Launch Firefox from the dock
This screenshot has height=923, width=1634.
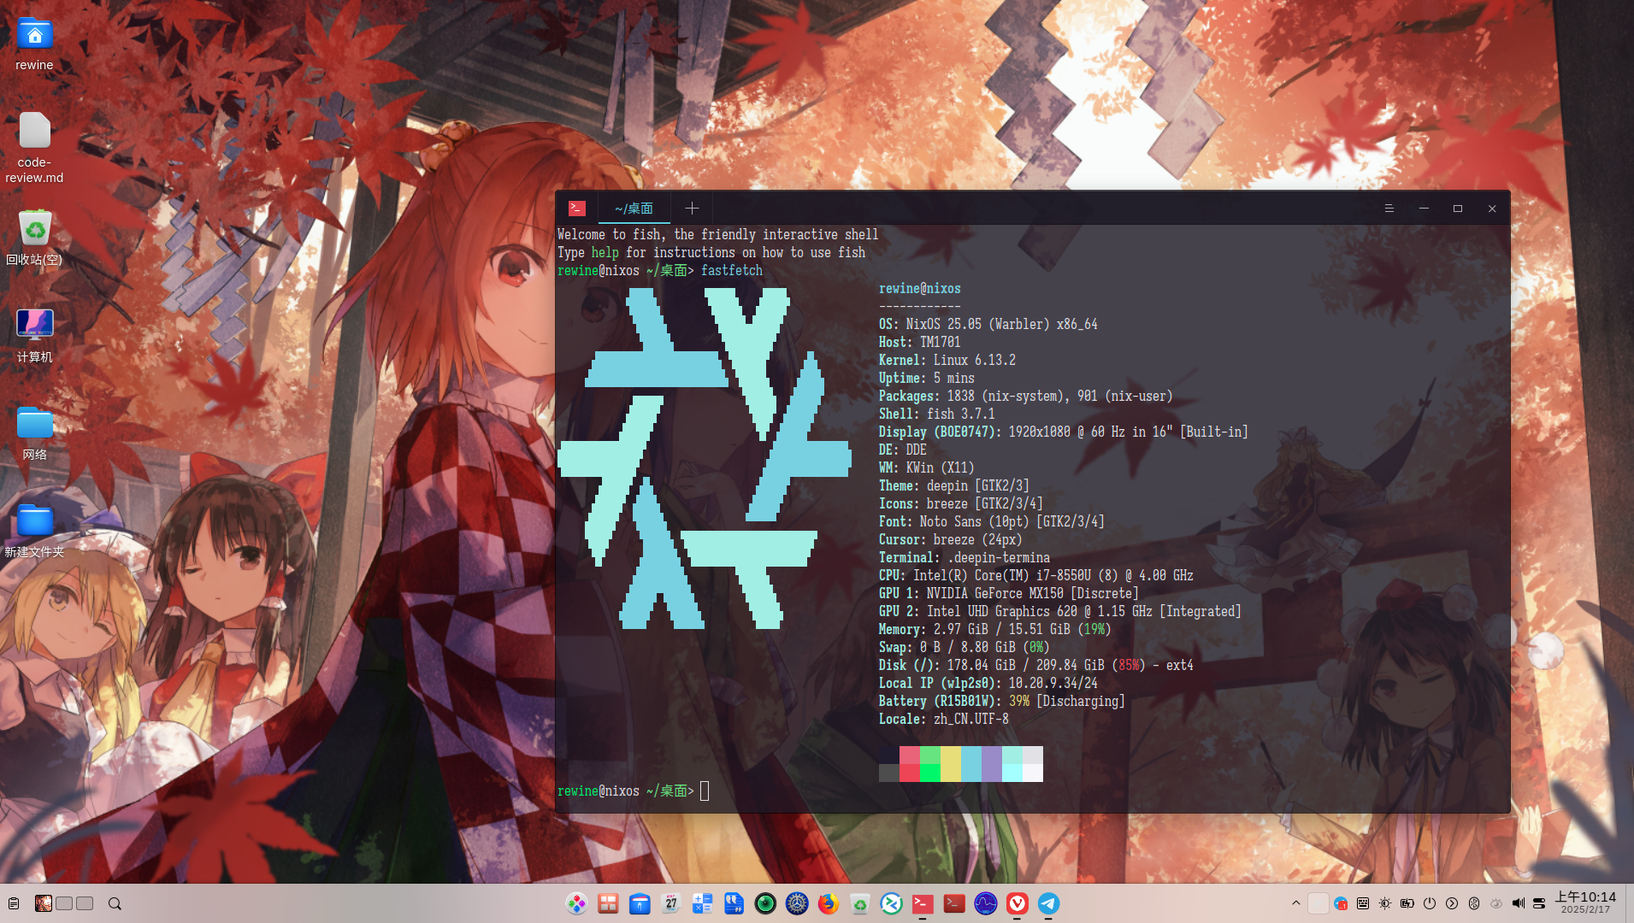(x=829, y=903)
